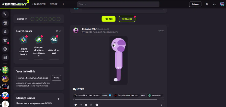Select the invite link text field

click(33, 78)
